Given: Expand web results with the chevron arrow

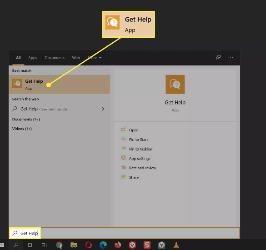Looking at the screenshot, I should pos(103,109).
